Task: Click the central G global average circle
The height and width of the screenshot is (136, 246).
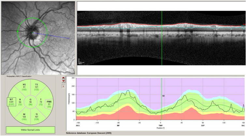Action: (x=30, y=102)
